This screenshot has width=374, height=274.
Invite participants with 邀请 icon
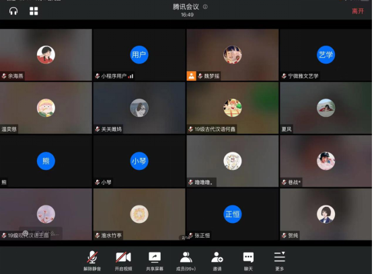[217, 261]
